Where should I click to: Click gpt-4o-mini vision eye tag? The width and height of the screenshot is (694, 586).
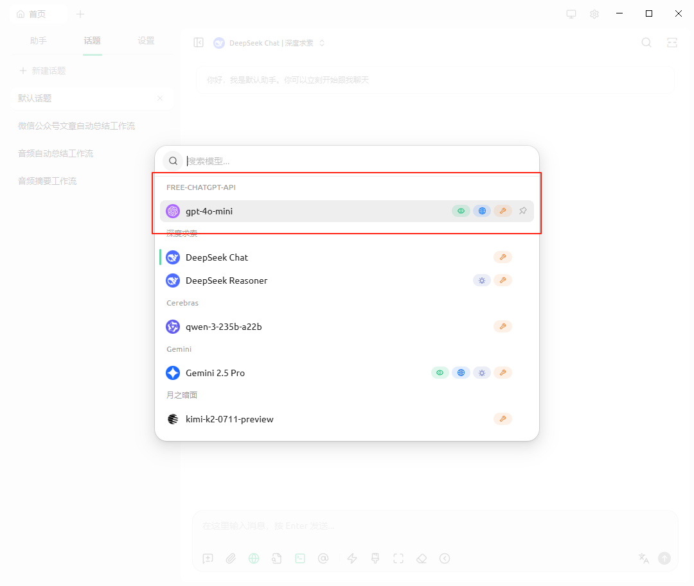pos(461,211)
